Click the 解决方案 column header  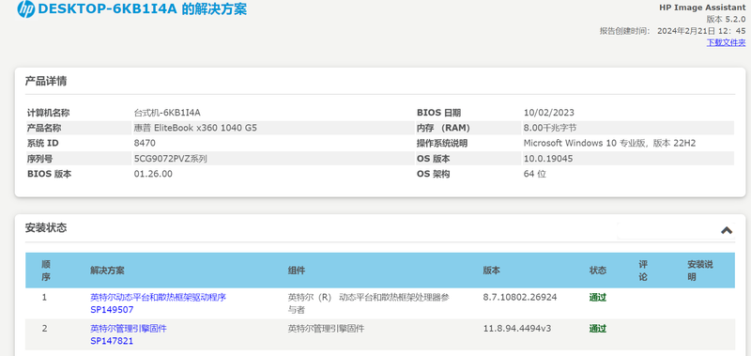(107, 271)
